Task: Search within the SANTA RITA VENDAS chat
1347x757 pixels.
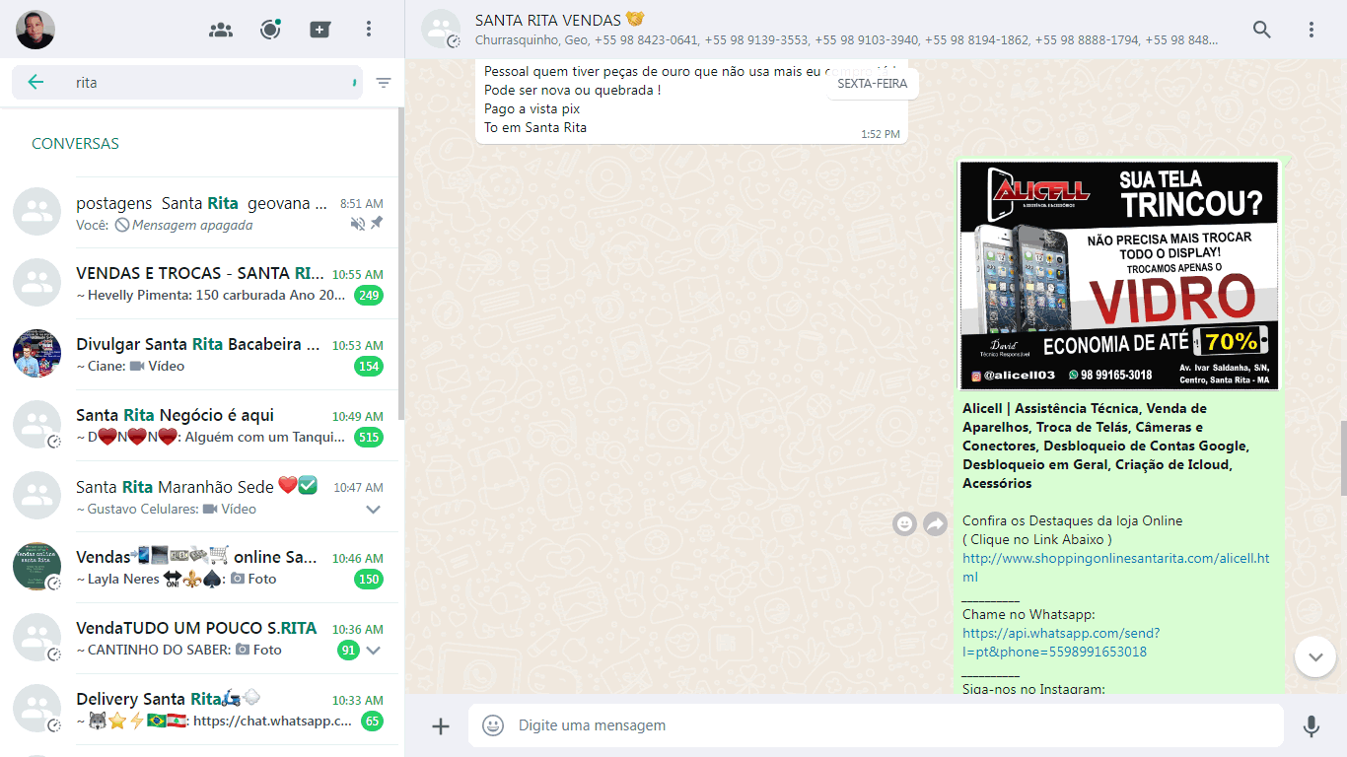Action: pos(1262,30)
